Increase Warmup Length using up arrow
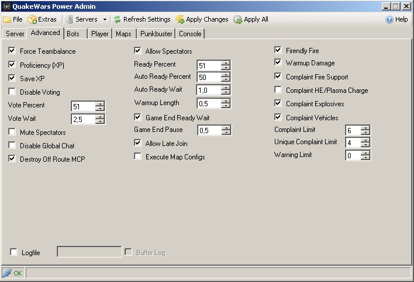 (226, 100)
